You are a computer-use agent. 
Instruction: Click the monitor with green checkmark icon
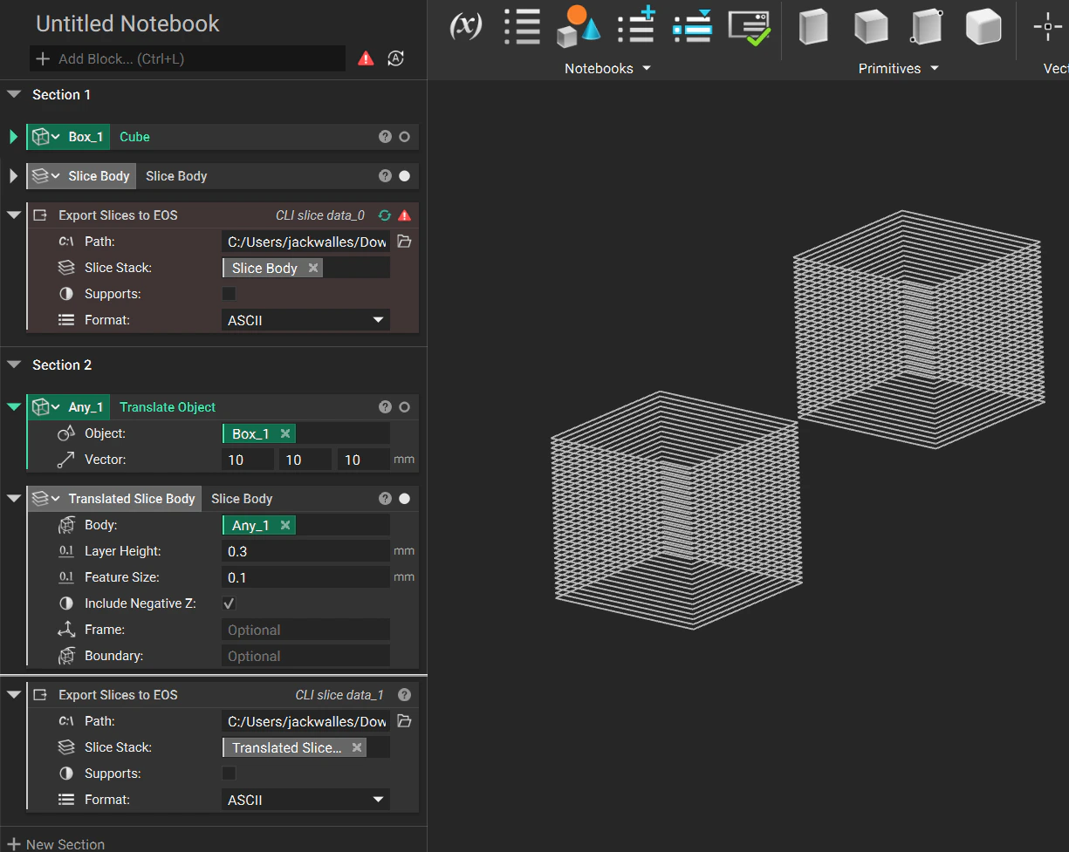pos(750,27)
